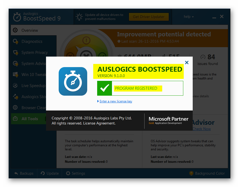Viewport: 239px width, 187px height.
Task: Click the Auslogics Store sidebar icon
Action: point(16,96)
